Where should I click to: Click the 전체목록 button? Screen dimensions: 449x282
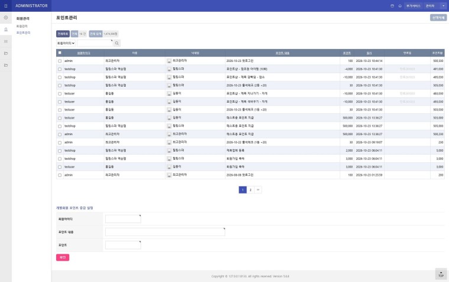pos(63,34)
